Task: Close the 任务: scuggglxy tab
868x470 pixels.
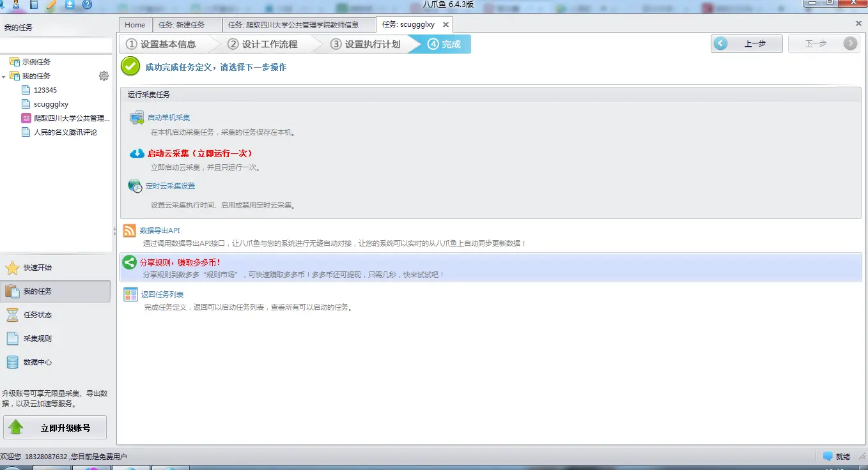Action: 446,25
